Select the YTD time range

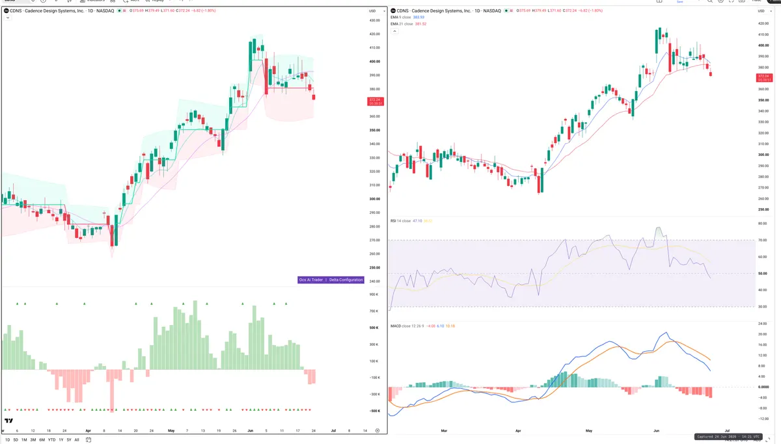tap(51, 440)
